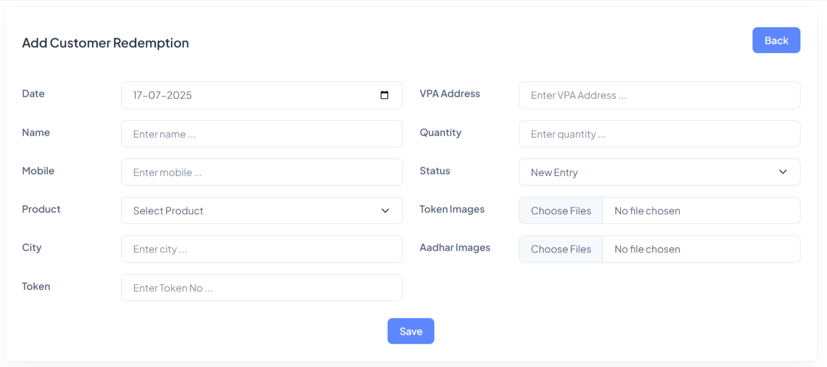Choose files for Token Images

[x=561, y=210]
